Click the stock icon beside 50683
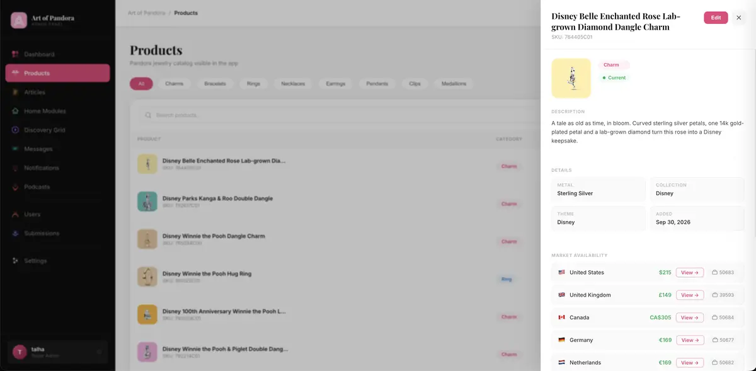Image resolution: width=756 pixels, height=371 pixels. click(715, 273)
